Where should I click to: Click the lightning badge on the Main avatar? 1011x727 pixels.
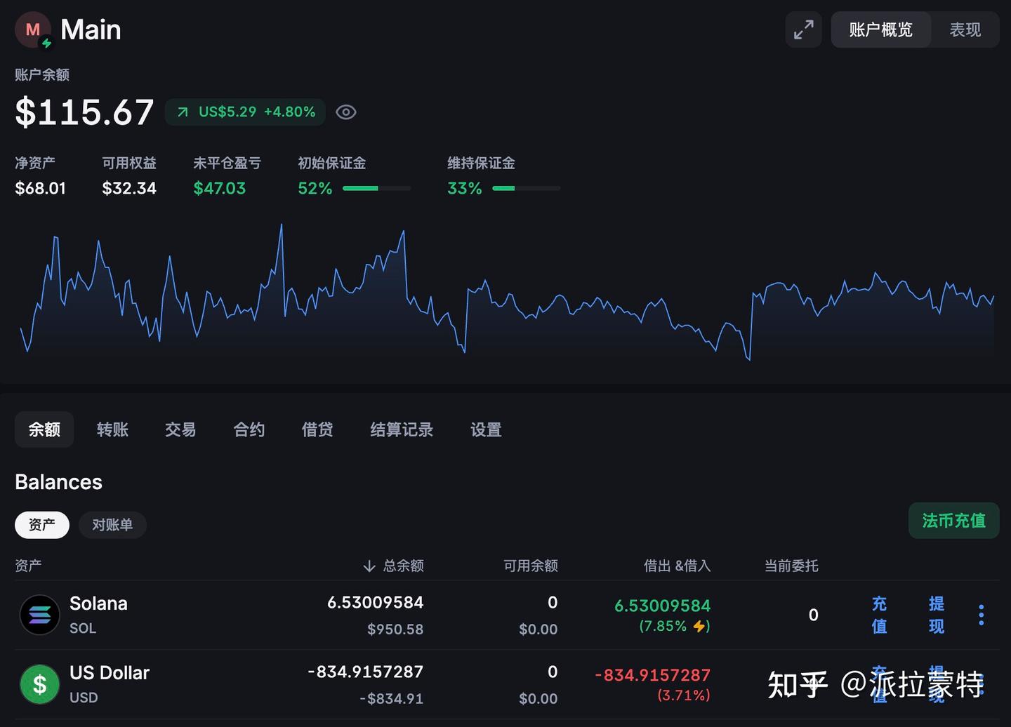click(x=46, y=44)
